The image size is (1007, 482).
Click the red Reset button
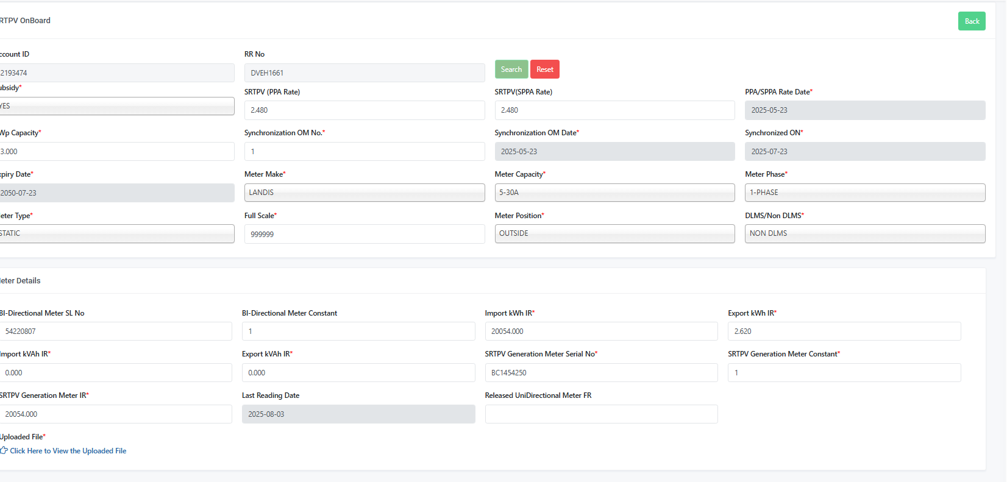coord(544,69)
